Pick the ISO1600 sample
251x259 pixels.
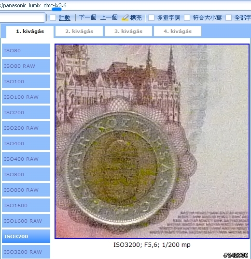(x=26, y=205)
